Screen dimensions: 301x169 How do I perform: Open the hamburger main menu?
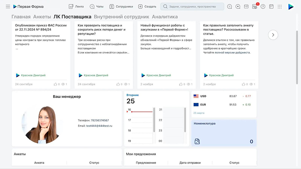(8, 6)
